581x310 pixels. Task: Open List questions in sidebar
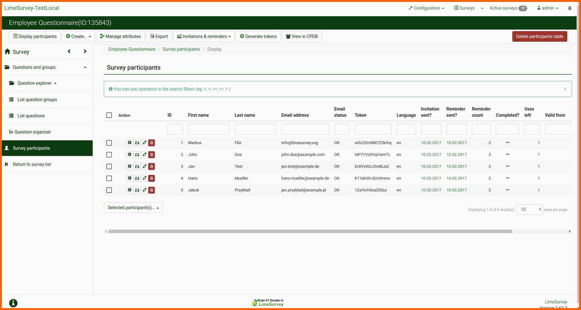coord(47,116)
